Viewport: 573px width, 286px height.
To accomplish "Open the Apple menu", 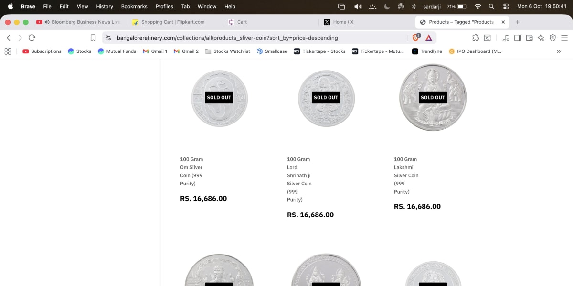I will click(10, 6).
